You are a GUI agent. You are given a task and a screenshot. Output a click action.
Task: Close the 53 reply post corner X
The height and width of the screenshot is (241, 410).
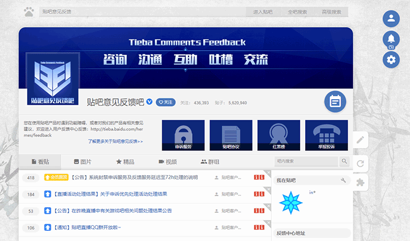point(269,206)
